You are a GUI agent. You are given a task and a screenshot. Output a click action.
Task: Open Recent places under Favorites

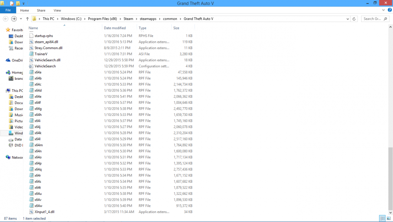click(16, 48)
